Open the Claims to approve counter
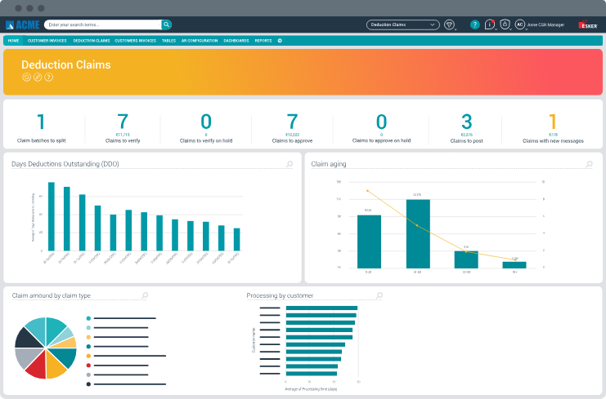 click(x=292, y=128)
